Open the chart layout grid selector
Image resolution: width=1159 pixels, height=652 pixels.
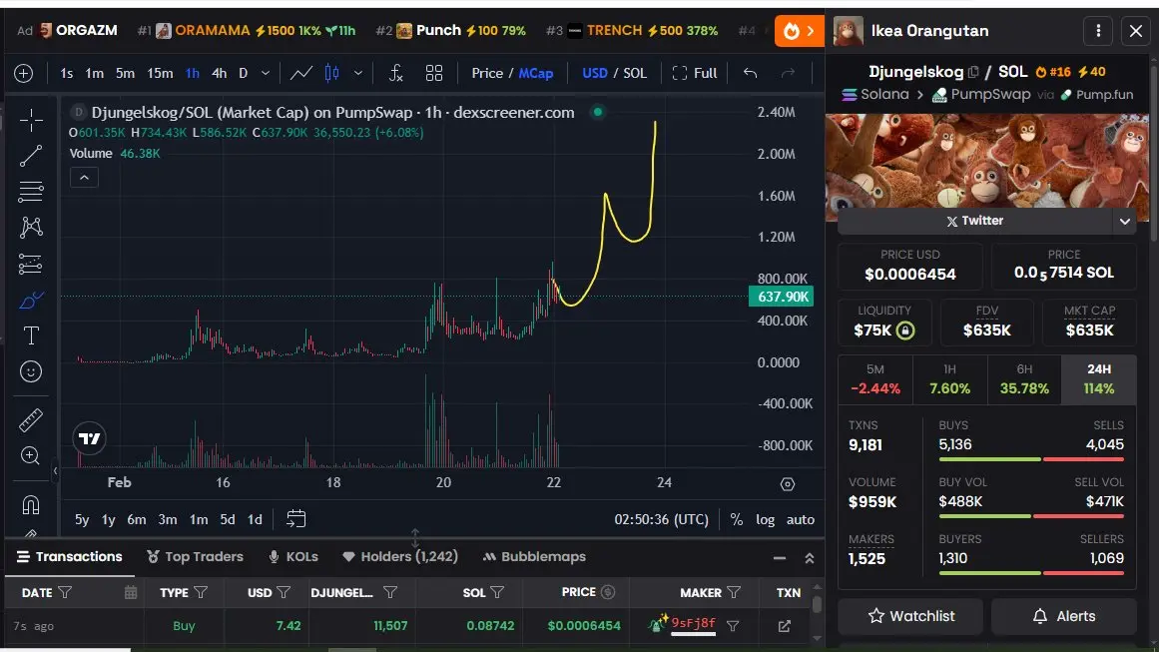pos(434,73)
